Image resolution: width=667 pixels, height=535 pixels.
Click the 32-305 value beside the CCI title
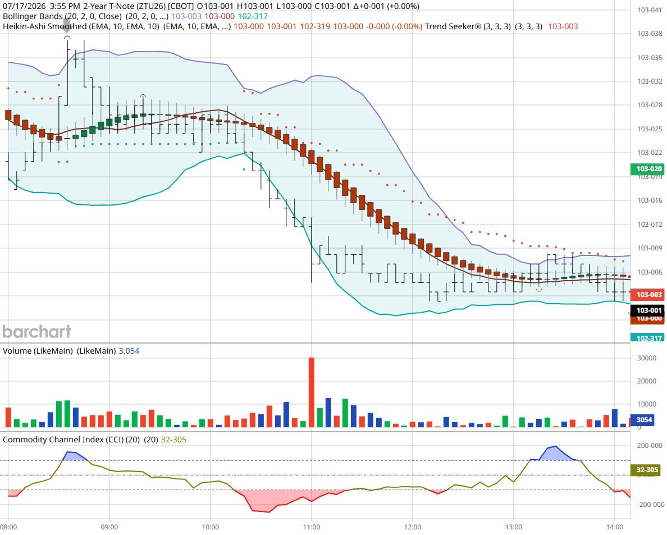pyautogui.click(x=173, y=440)
